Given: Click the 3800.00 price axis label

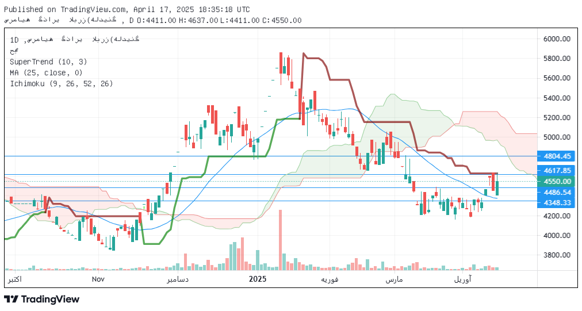Looking at the screenshot, I should (x=557, y=255).
